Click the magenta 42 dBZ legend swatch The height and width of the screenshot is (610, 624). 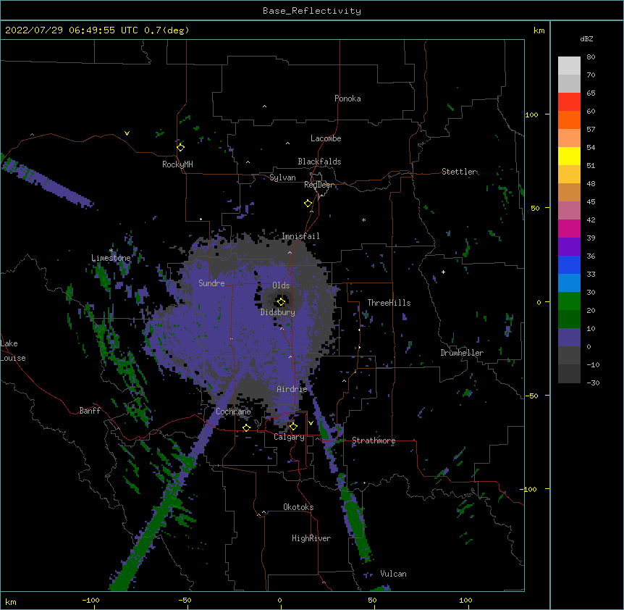[x=569, y=228]
